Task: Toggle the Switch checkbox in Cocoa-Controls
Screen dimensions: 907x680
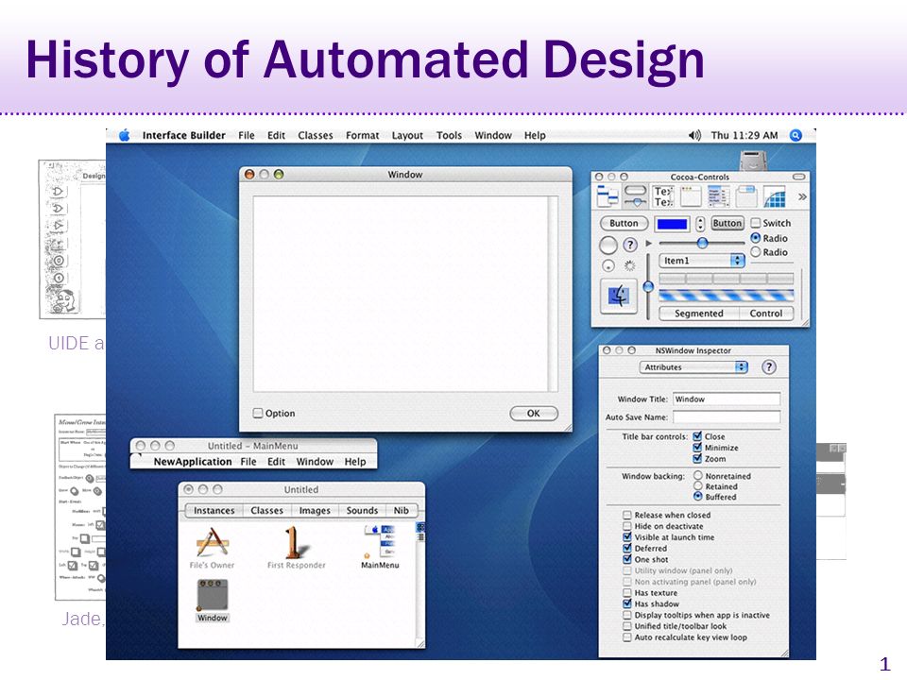Action: pyautogui.click(x=756, y=223)
